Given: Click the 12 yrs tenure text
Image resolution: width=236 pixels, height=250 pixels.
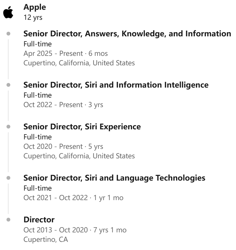Looking at the screenshot, I should pos(33,18).
